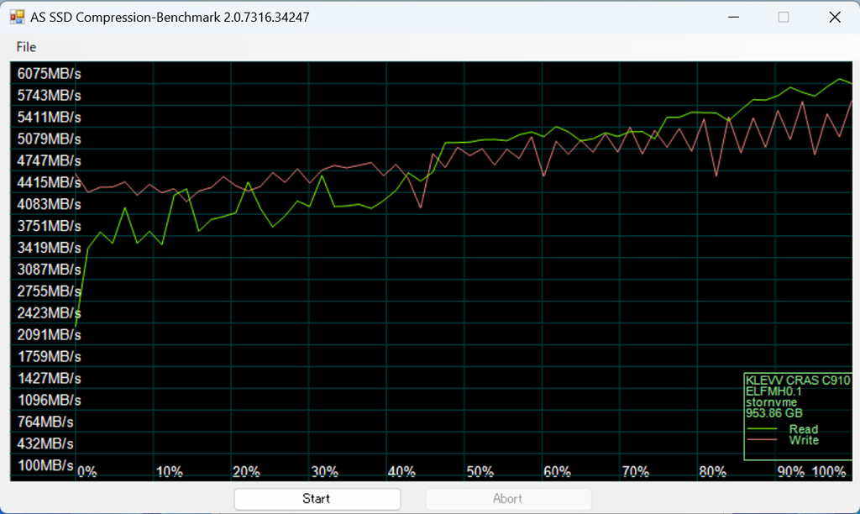
Task: Select the 1427MB/s axis label
Action: pyautogui.click(x=49, y=379)
